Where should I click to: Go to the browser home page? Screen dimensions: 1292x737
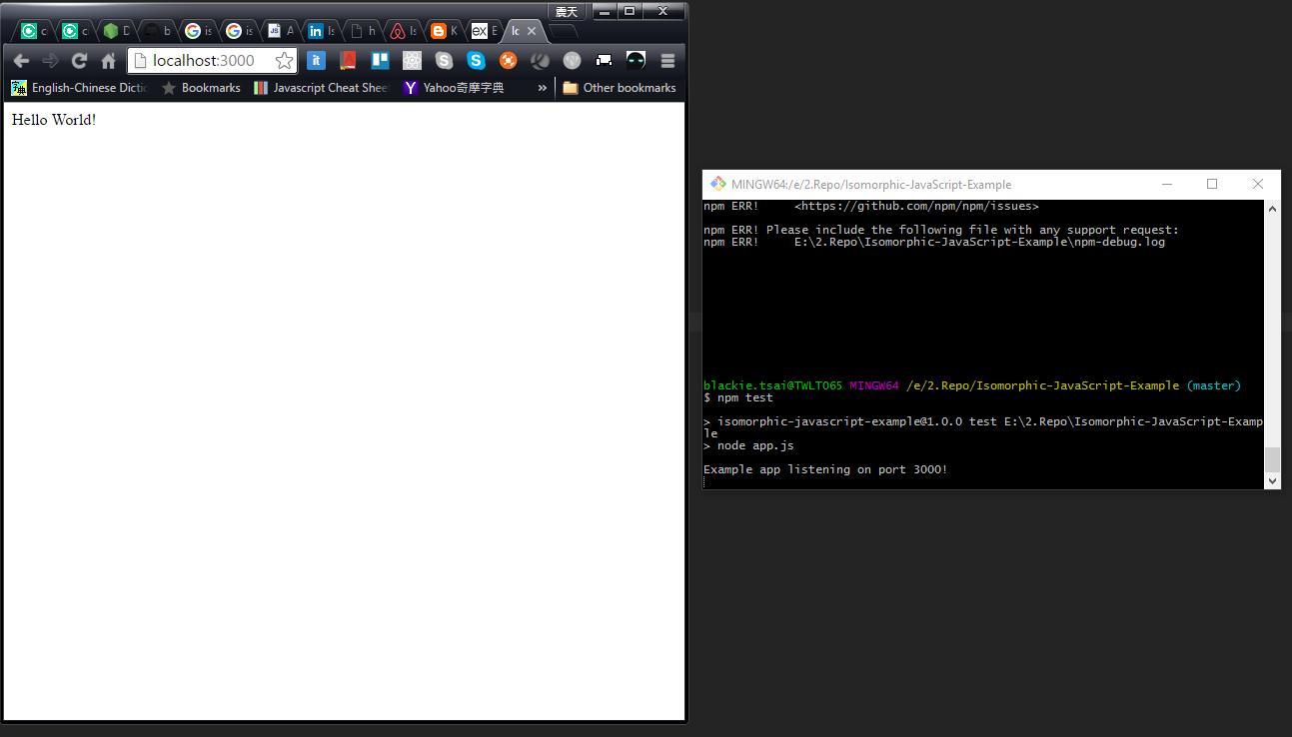tap(108, 61)
